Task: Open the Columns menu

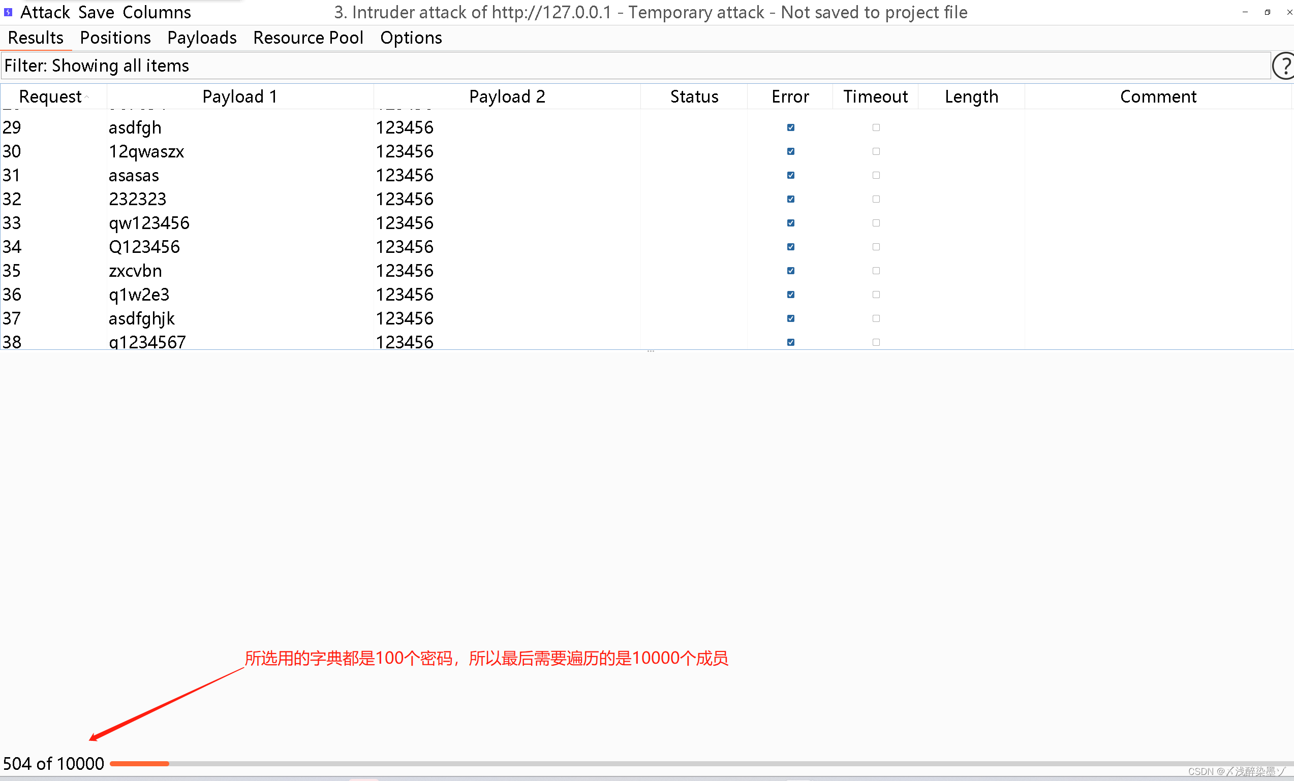Action: point(157,12)
